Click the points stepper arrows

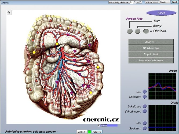[x=134, y=2]
